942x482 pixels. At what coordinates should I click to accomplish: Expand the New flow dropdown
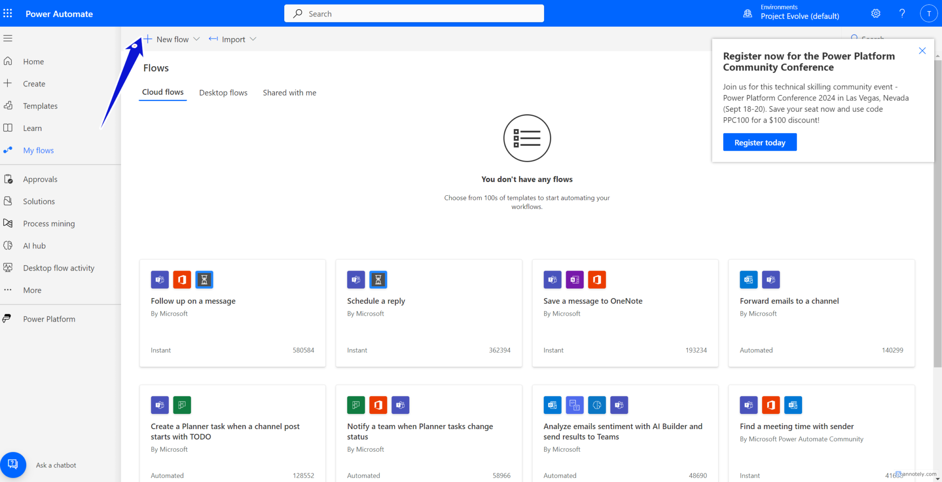pos(197,39)
